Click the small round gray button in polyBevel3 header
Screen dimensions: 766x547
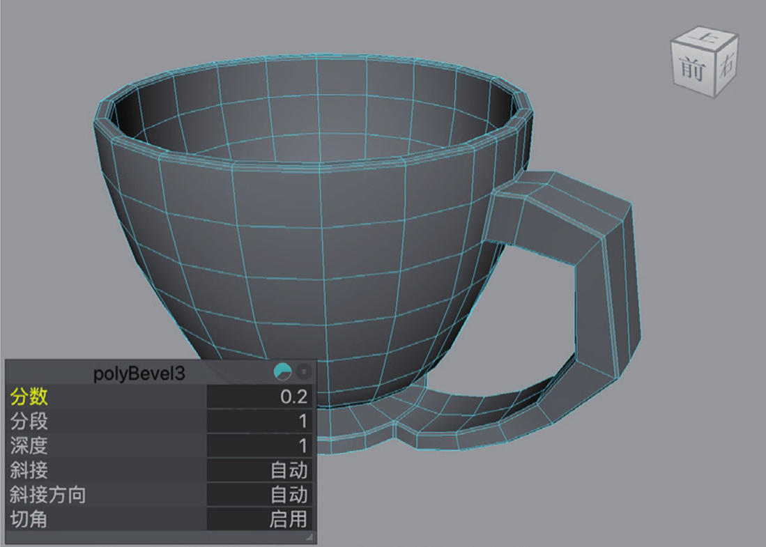pos(304,372)
